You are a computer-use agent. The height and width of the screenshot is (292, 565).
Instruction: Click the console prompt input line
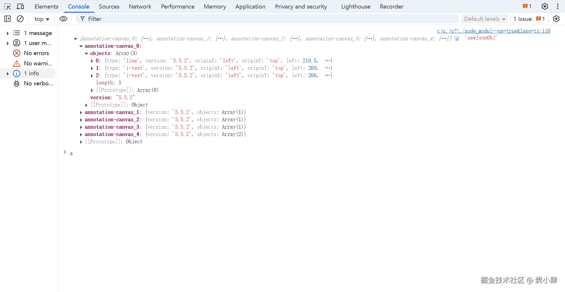315,153
